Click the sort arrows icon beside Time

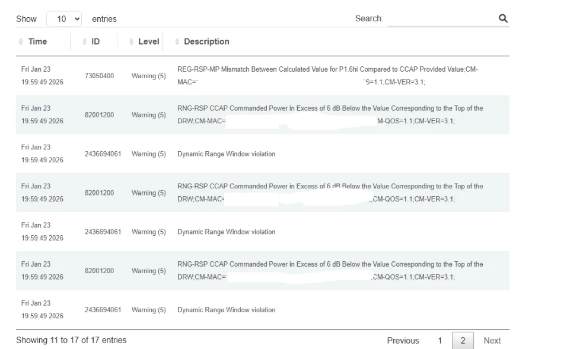21,41
